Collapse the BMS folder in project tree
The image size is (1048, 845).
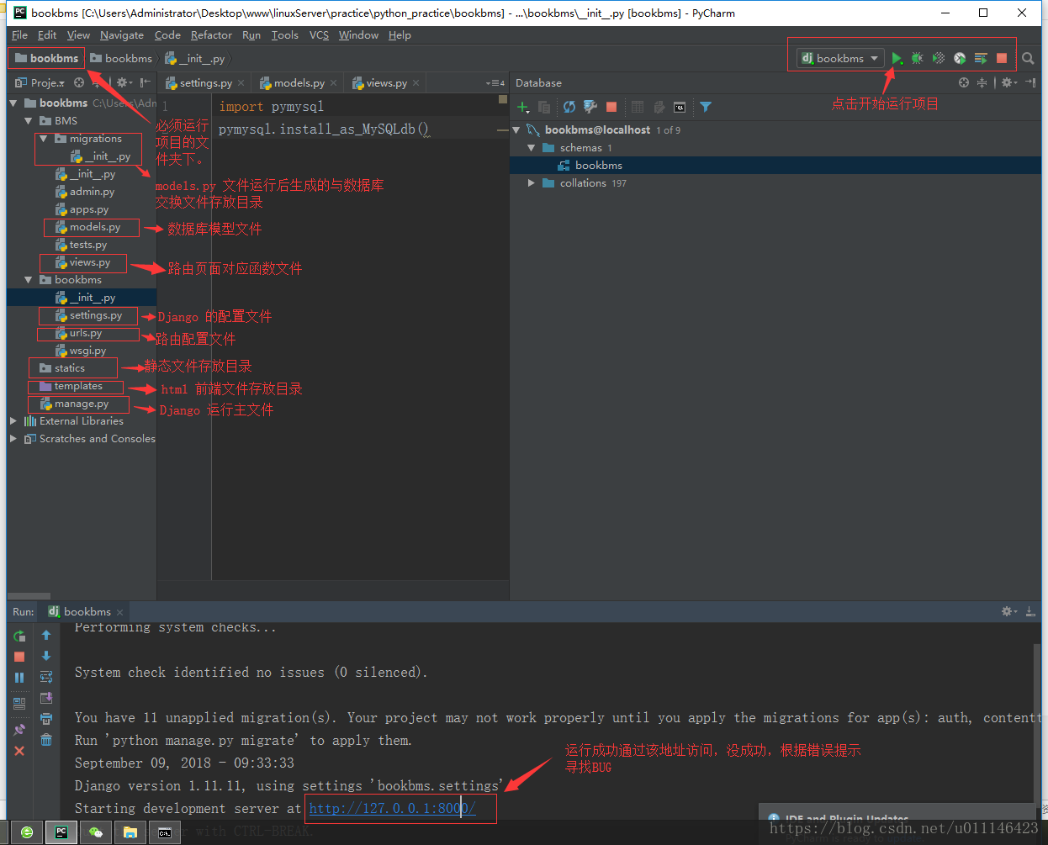(x=29, y=120)
